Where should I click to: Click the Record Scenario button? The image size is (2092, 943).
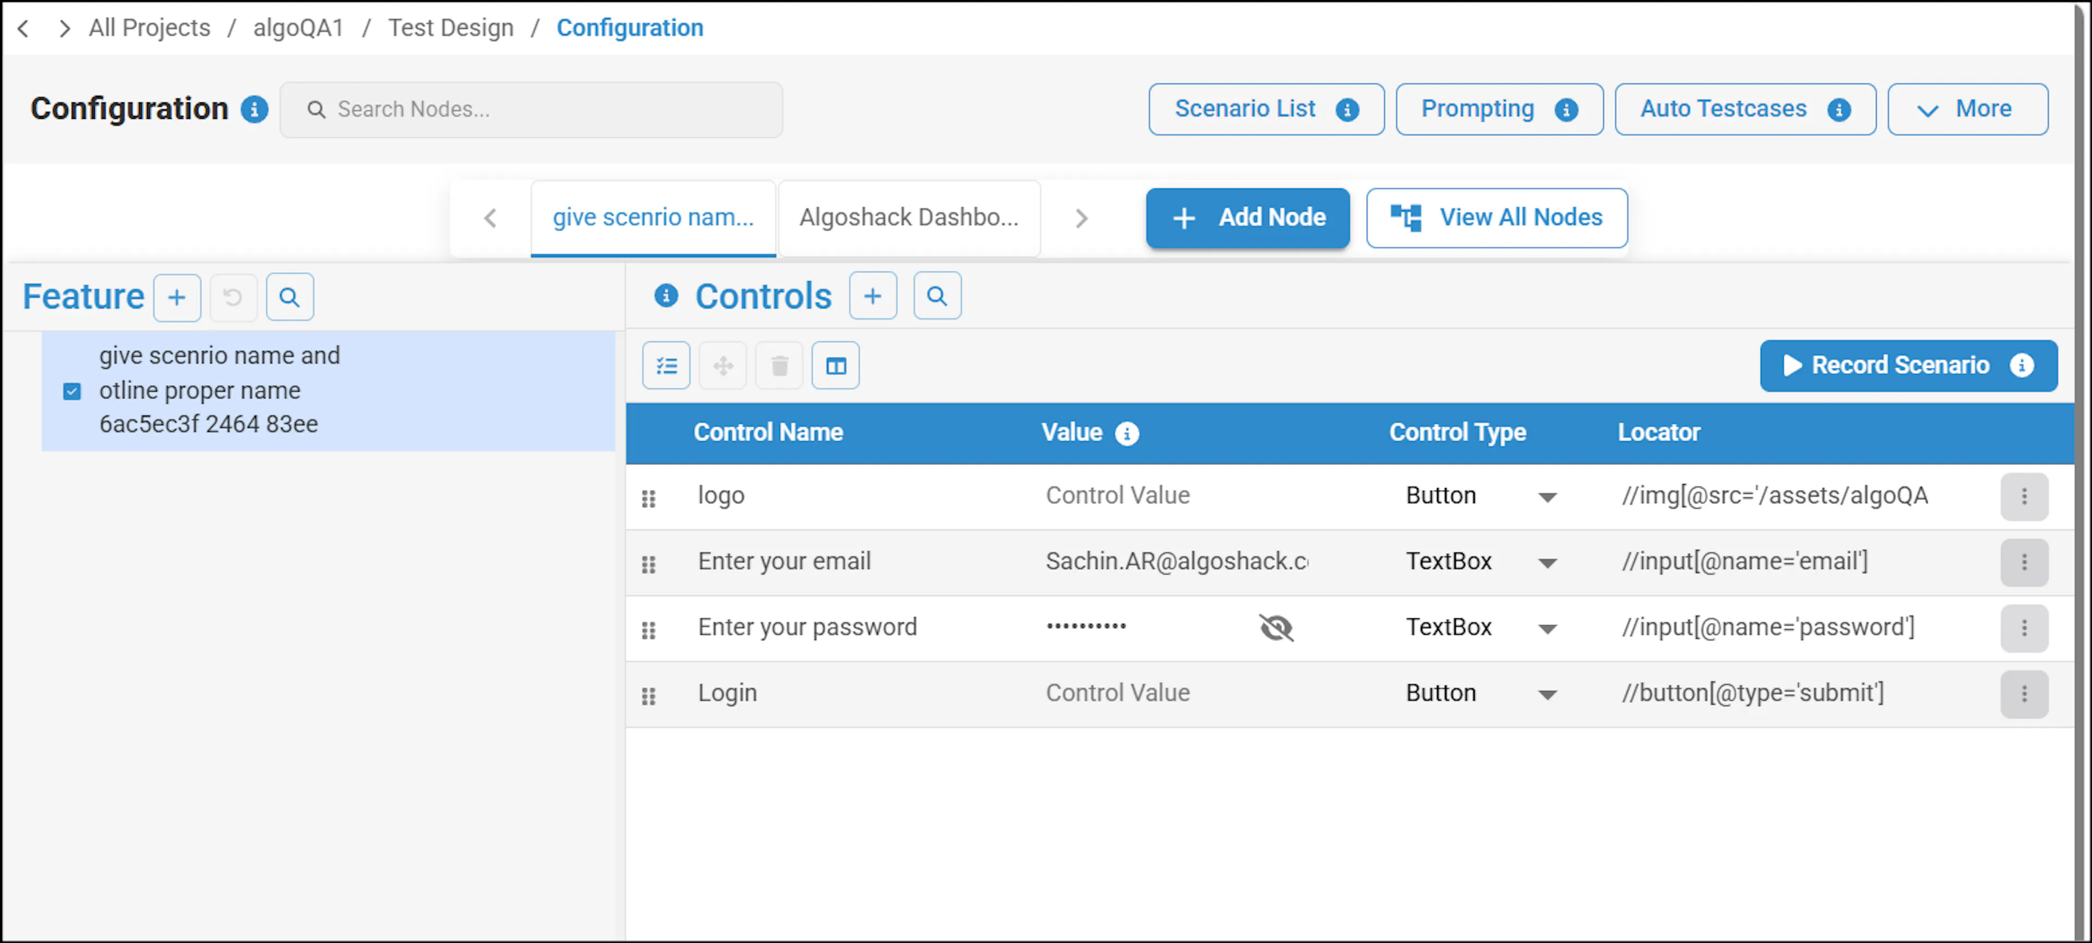(1908, 366)
